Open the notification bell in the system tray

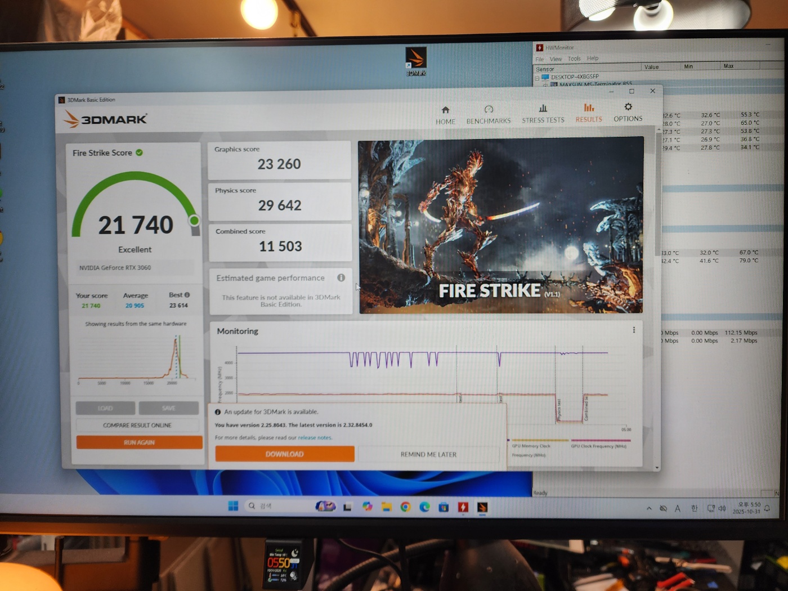tap(767, 508)
